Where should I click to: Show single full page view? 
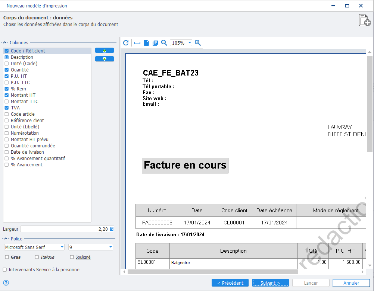(x=146, y=43)
